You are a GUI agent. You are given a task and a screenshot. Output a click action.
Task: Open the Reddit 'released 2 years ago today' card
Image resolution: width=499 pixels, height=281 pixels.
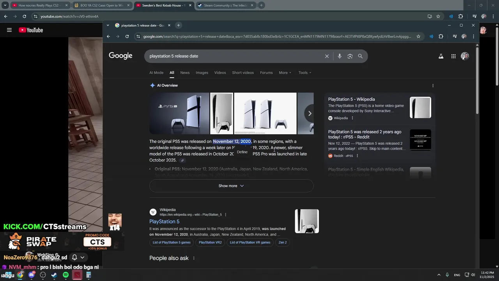pyautogui.click(x=379, y=144)
